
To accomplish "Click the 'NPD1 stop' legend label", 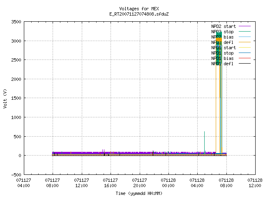I will [222, 53].
